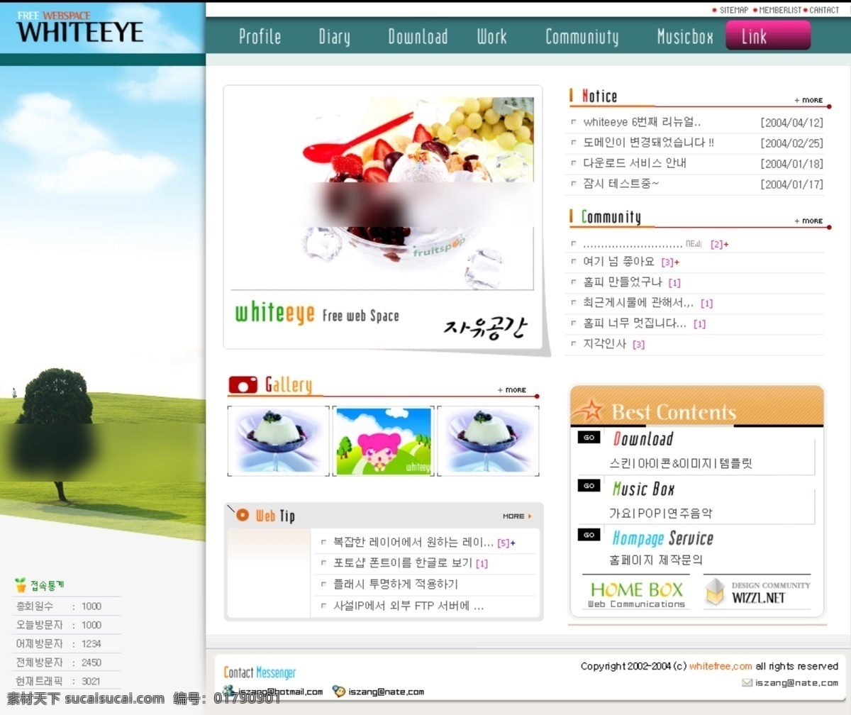Open the SITEMAP link at top
This screenshot has height=715, width=851.
point(733,10)
